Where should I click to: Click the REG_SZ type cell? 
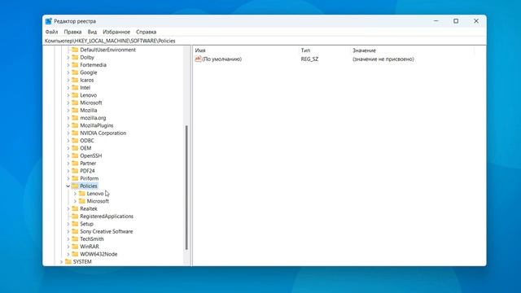(309, 59)
